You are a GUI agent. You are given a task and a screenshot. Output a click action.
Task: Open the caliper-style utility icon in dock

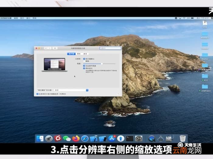161,139
